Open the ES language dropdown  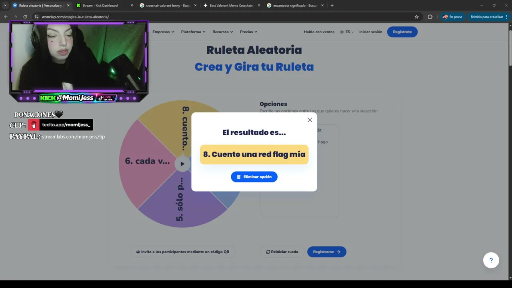[347, 32]
